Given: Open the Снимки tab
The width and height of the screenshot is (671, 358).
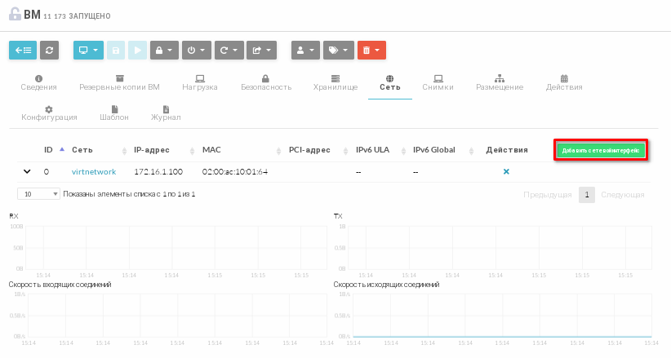Looking at the screenshot, I should pos(438,82).
